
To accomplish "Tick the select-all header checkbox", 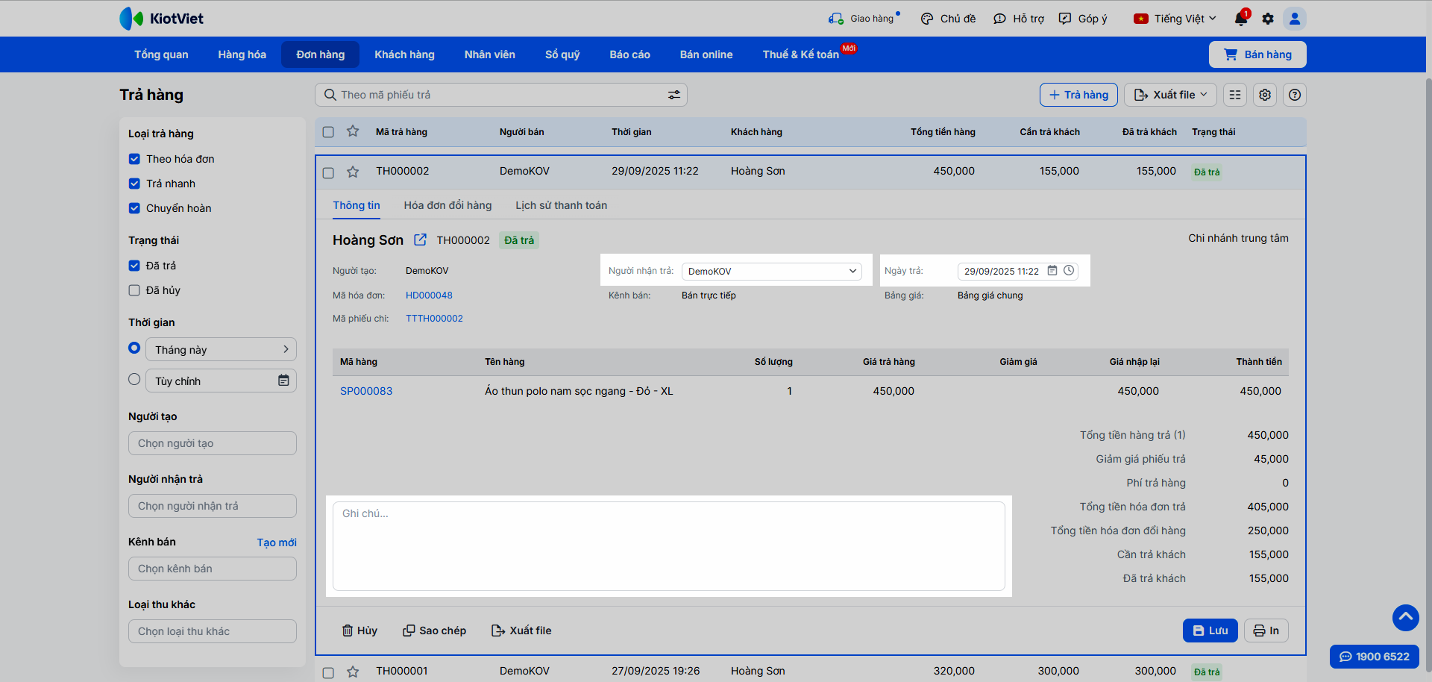I will click(x=328, y=132).
